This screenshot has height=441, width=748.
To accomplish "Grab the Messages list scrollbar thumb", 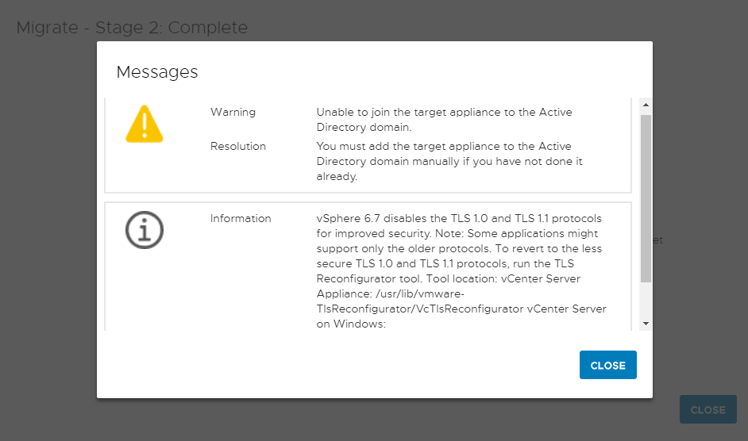I will pos(646,198).
